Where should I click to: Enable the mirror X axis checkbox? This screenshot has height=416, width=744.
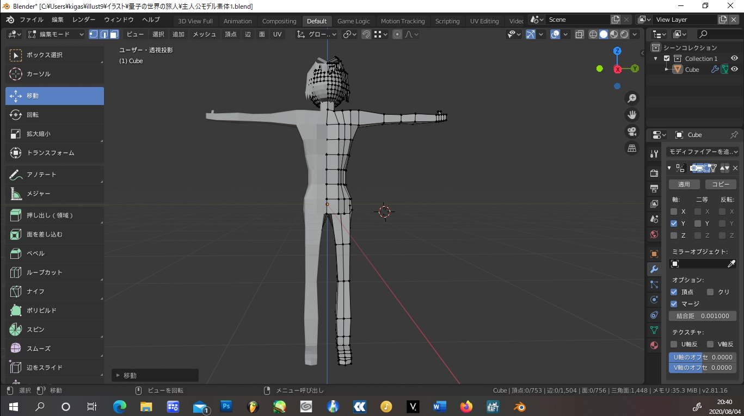click(x=674, y=212)
